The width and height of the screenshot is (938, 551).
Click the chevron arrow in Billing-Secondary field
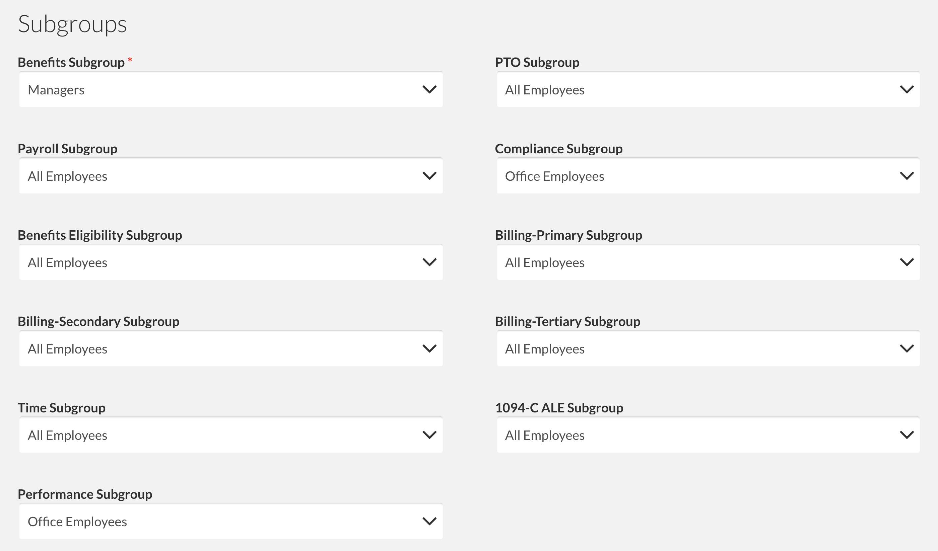click(x=429, y=348)
